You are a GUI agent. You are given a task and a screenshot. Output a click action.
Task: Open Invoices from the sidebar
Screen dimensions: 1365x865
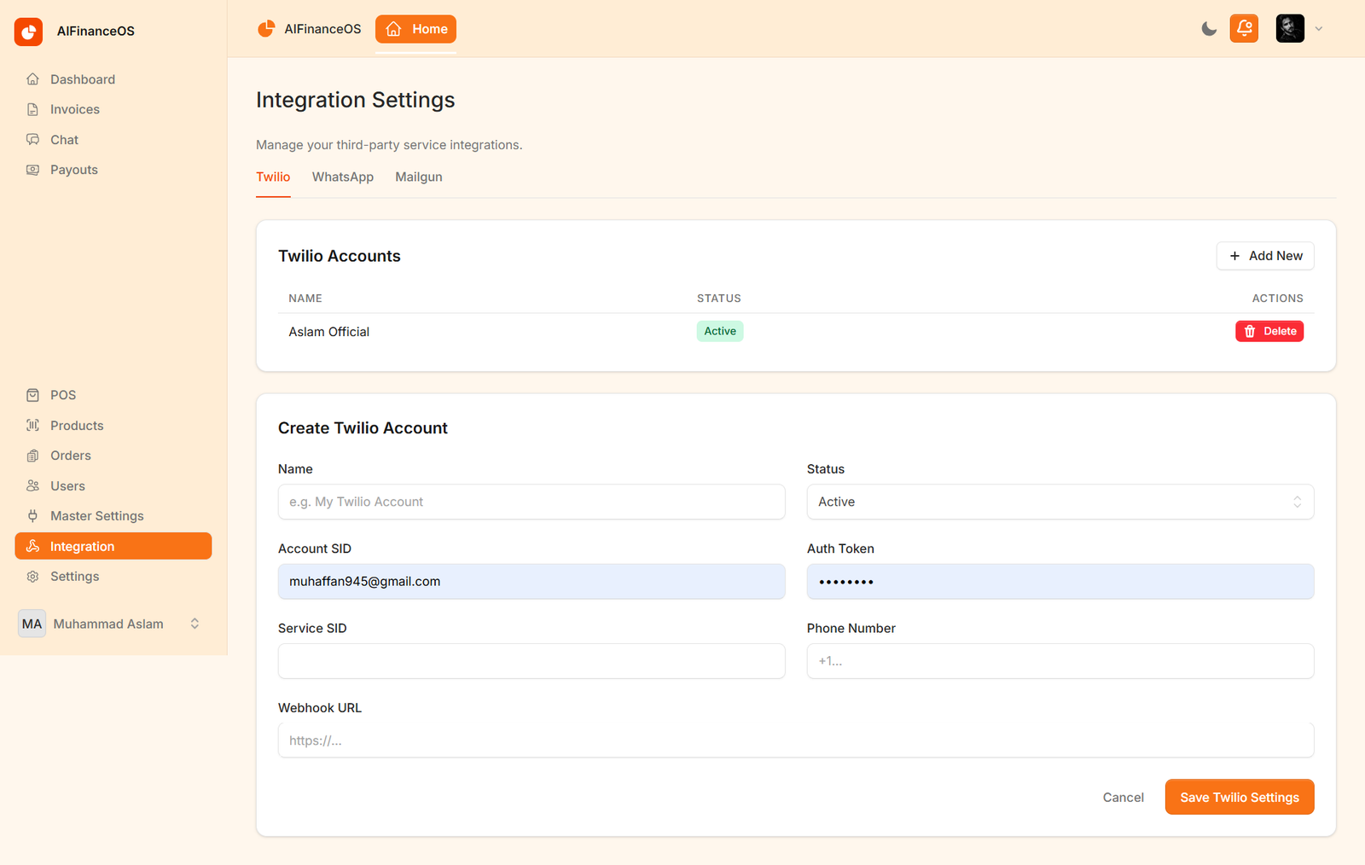click(x=113, y=109)
